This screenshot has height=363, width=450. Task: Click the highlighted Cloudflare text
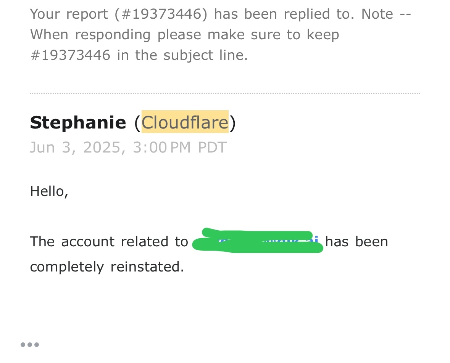185,122
